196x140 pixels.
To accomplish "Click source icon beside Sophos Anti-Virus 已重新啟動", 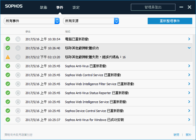I will click(x=18, y=66).
